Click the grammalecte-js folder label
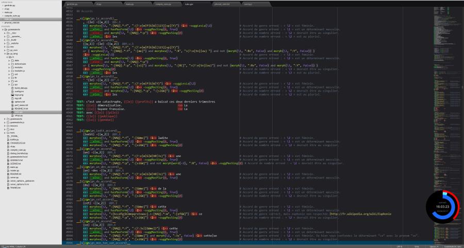The width and height of the screenshot is (464, 248). (17, 122)
